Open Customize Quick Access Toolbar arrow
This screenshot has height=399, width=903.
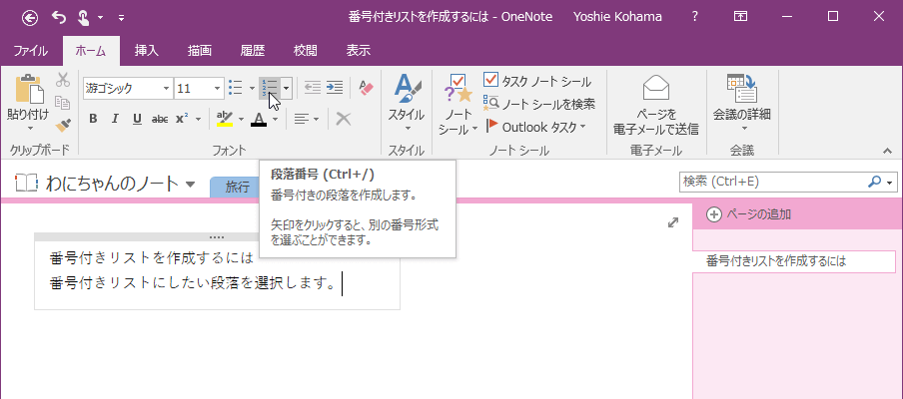121,18
